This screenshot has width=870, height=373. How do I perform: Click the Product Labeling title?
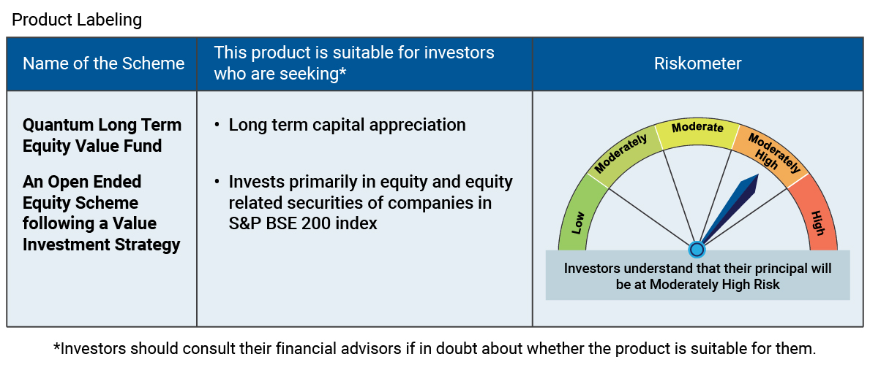[x=77, y=20]
